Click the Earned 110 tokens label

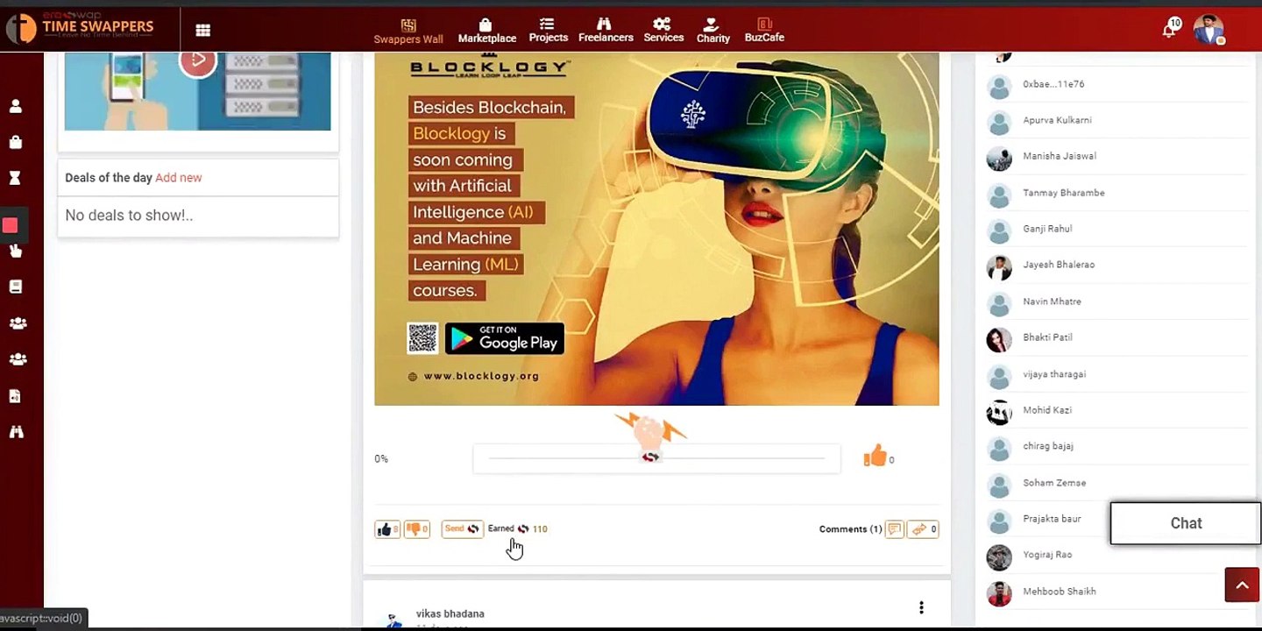click(x=517, y=529)
